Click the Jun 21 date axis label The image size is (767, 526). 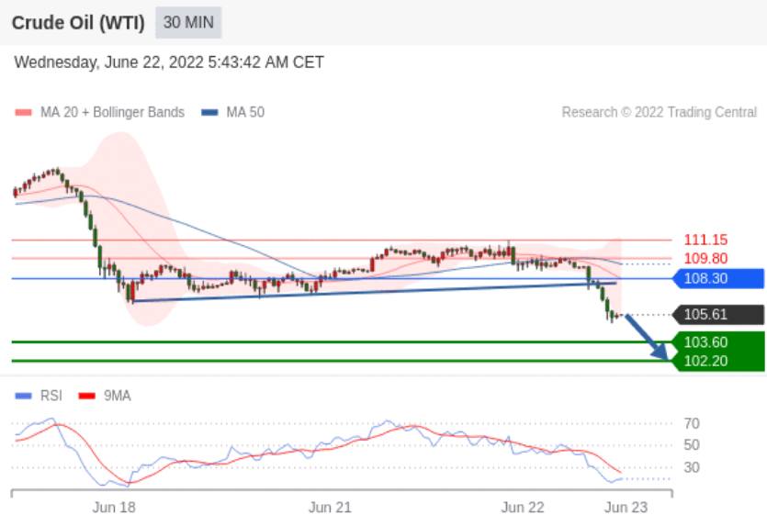[330, 508]
